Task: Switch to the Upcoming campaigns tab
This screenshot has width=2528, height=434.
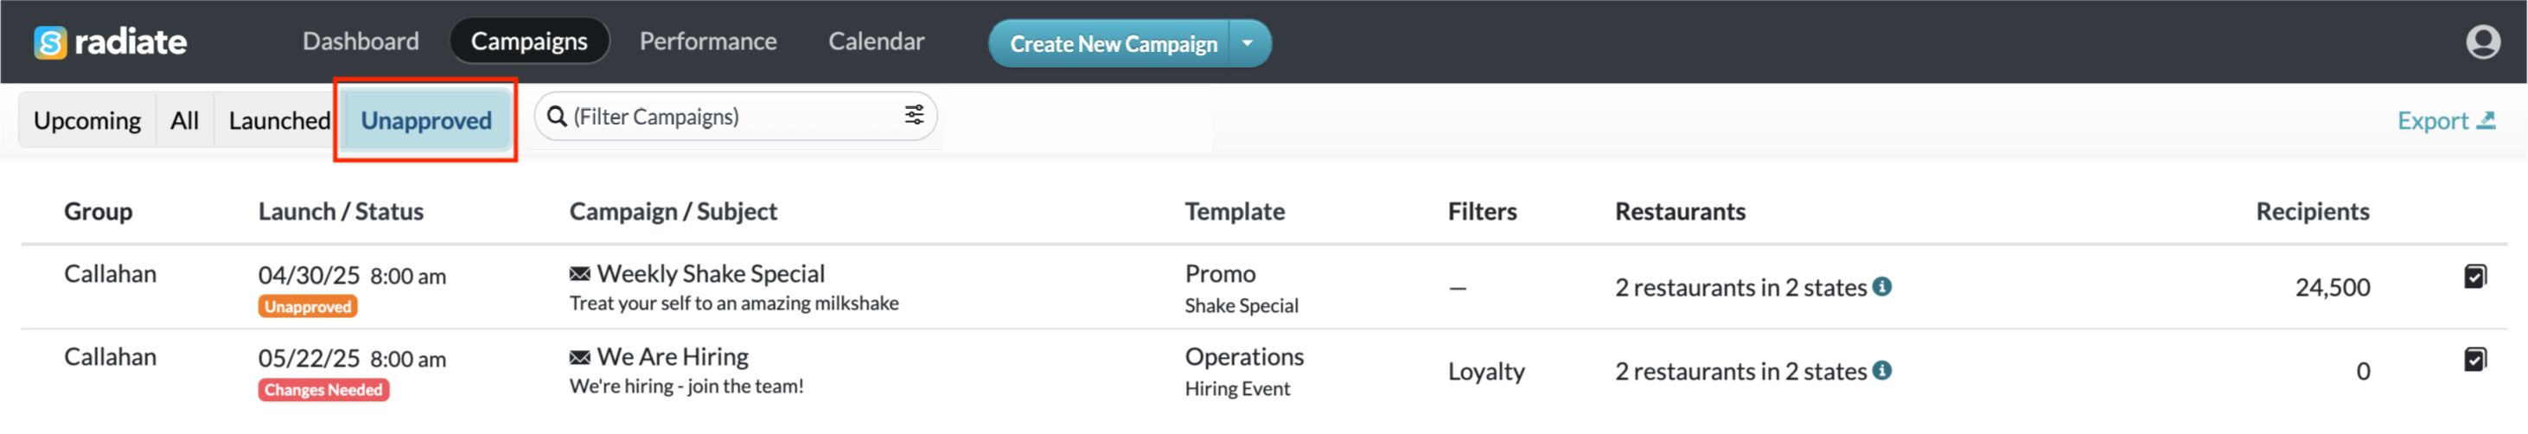Action: coord(87,121)
